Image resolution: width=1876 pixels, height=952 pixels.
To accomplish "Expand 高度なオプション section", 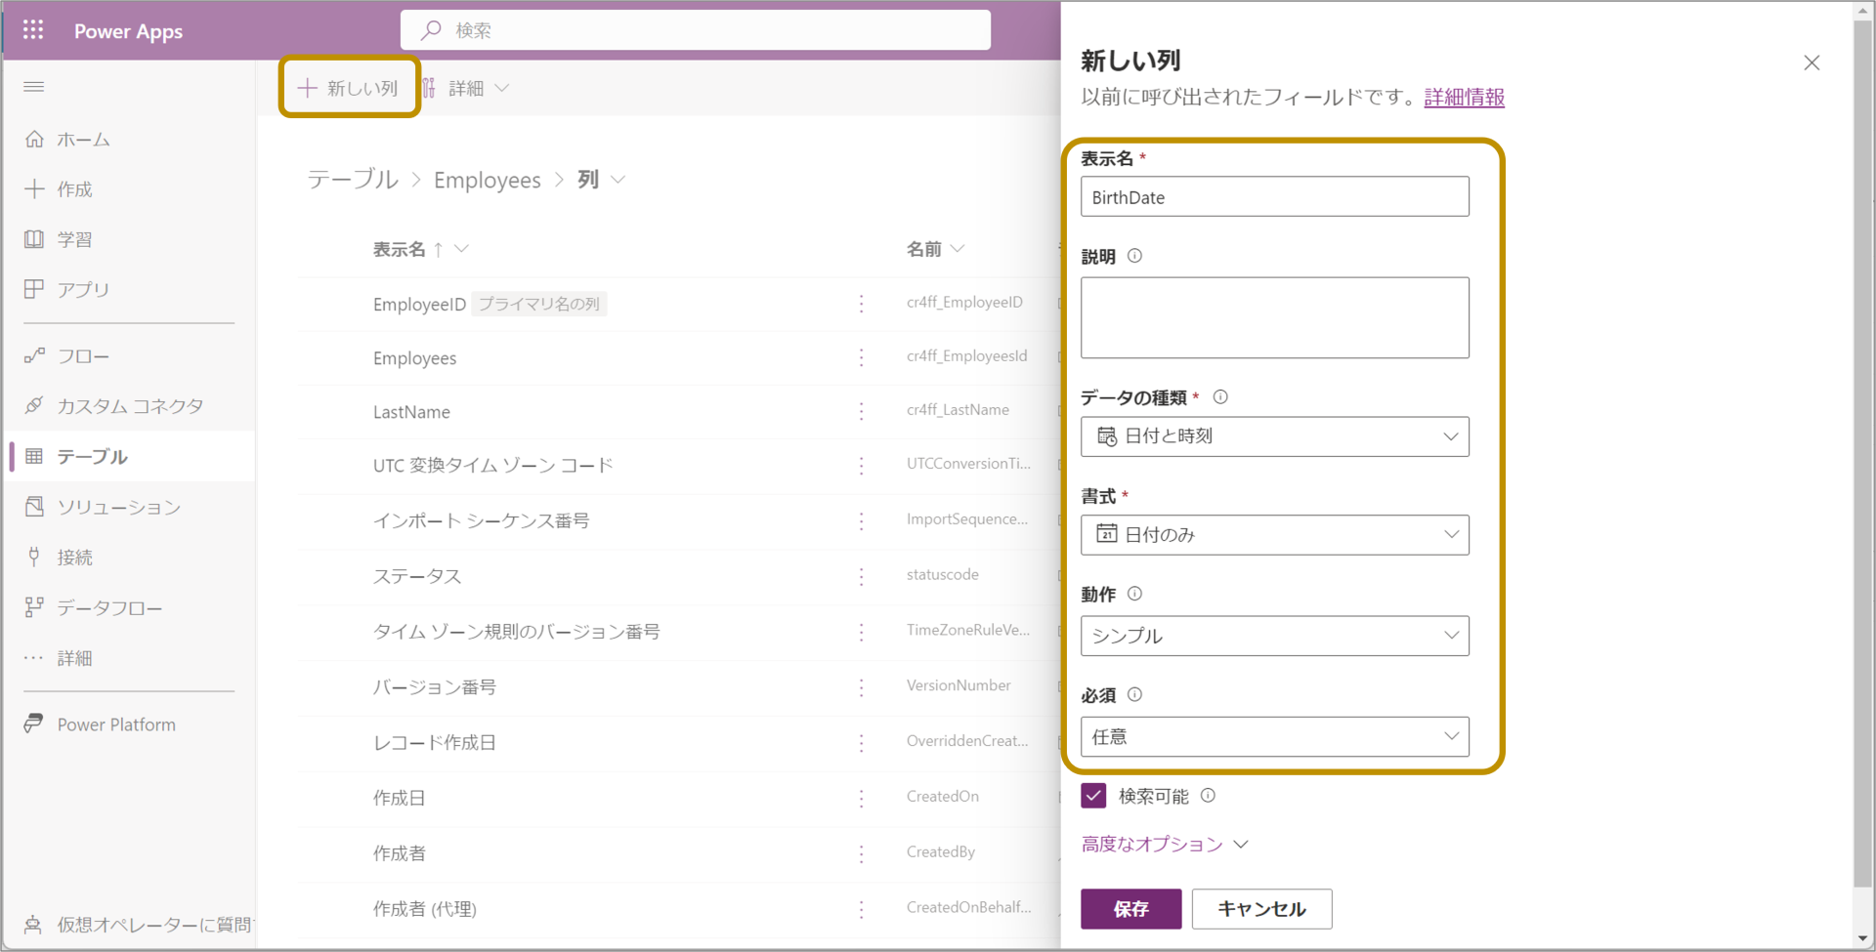I will pos(1164,844).
